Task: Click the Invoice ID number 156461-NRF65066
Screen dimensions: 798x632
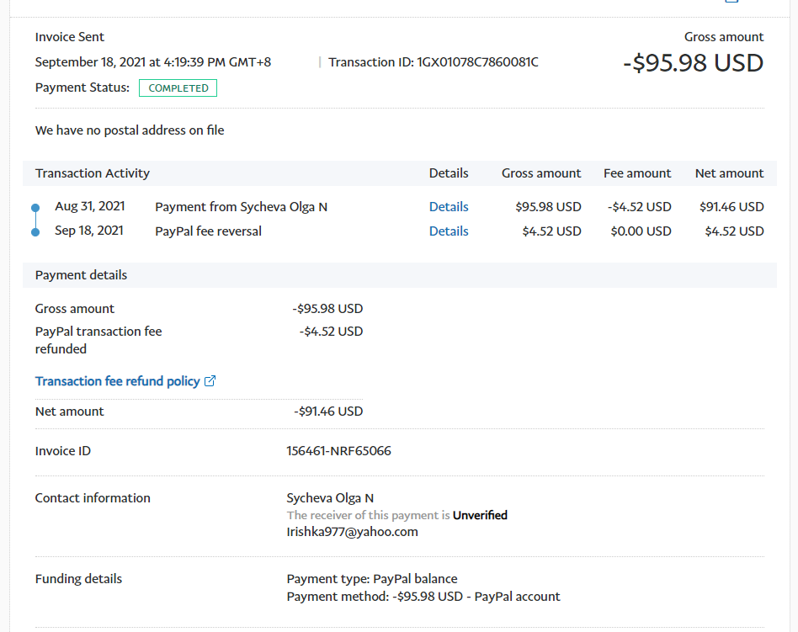Action: click(x=338, y=451)
